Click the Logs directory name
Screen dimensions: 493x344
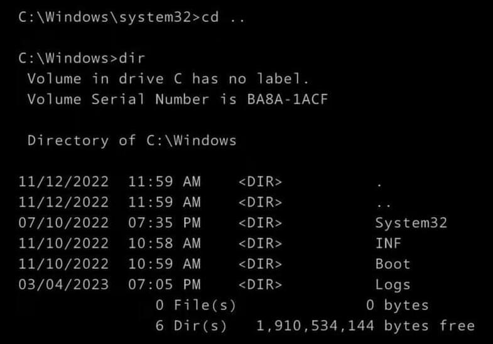(x=393, y=284)
